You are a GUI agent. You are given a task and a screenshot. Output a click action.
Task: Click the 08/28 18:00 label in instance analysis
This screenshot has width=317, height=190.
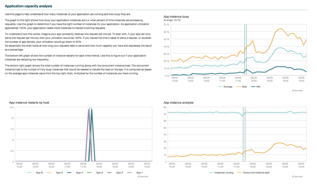pyautogui.click(x=252, y=165)
